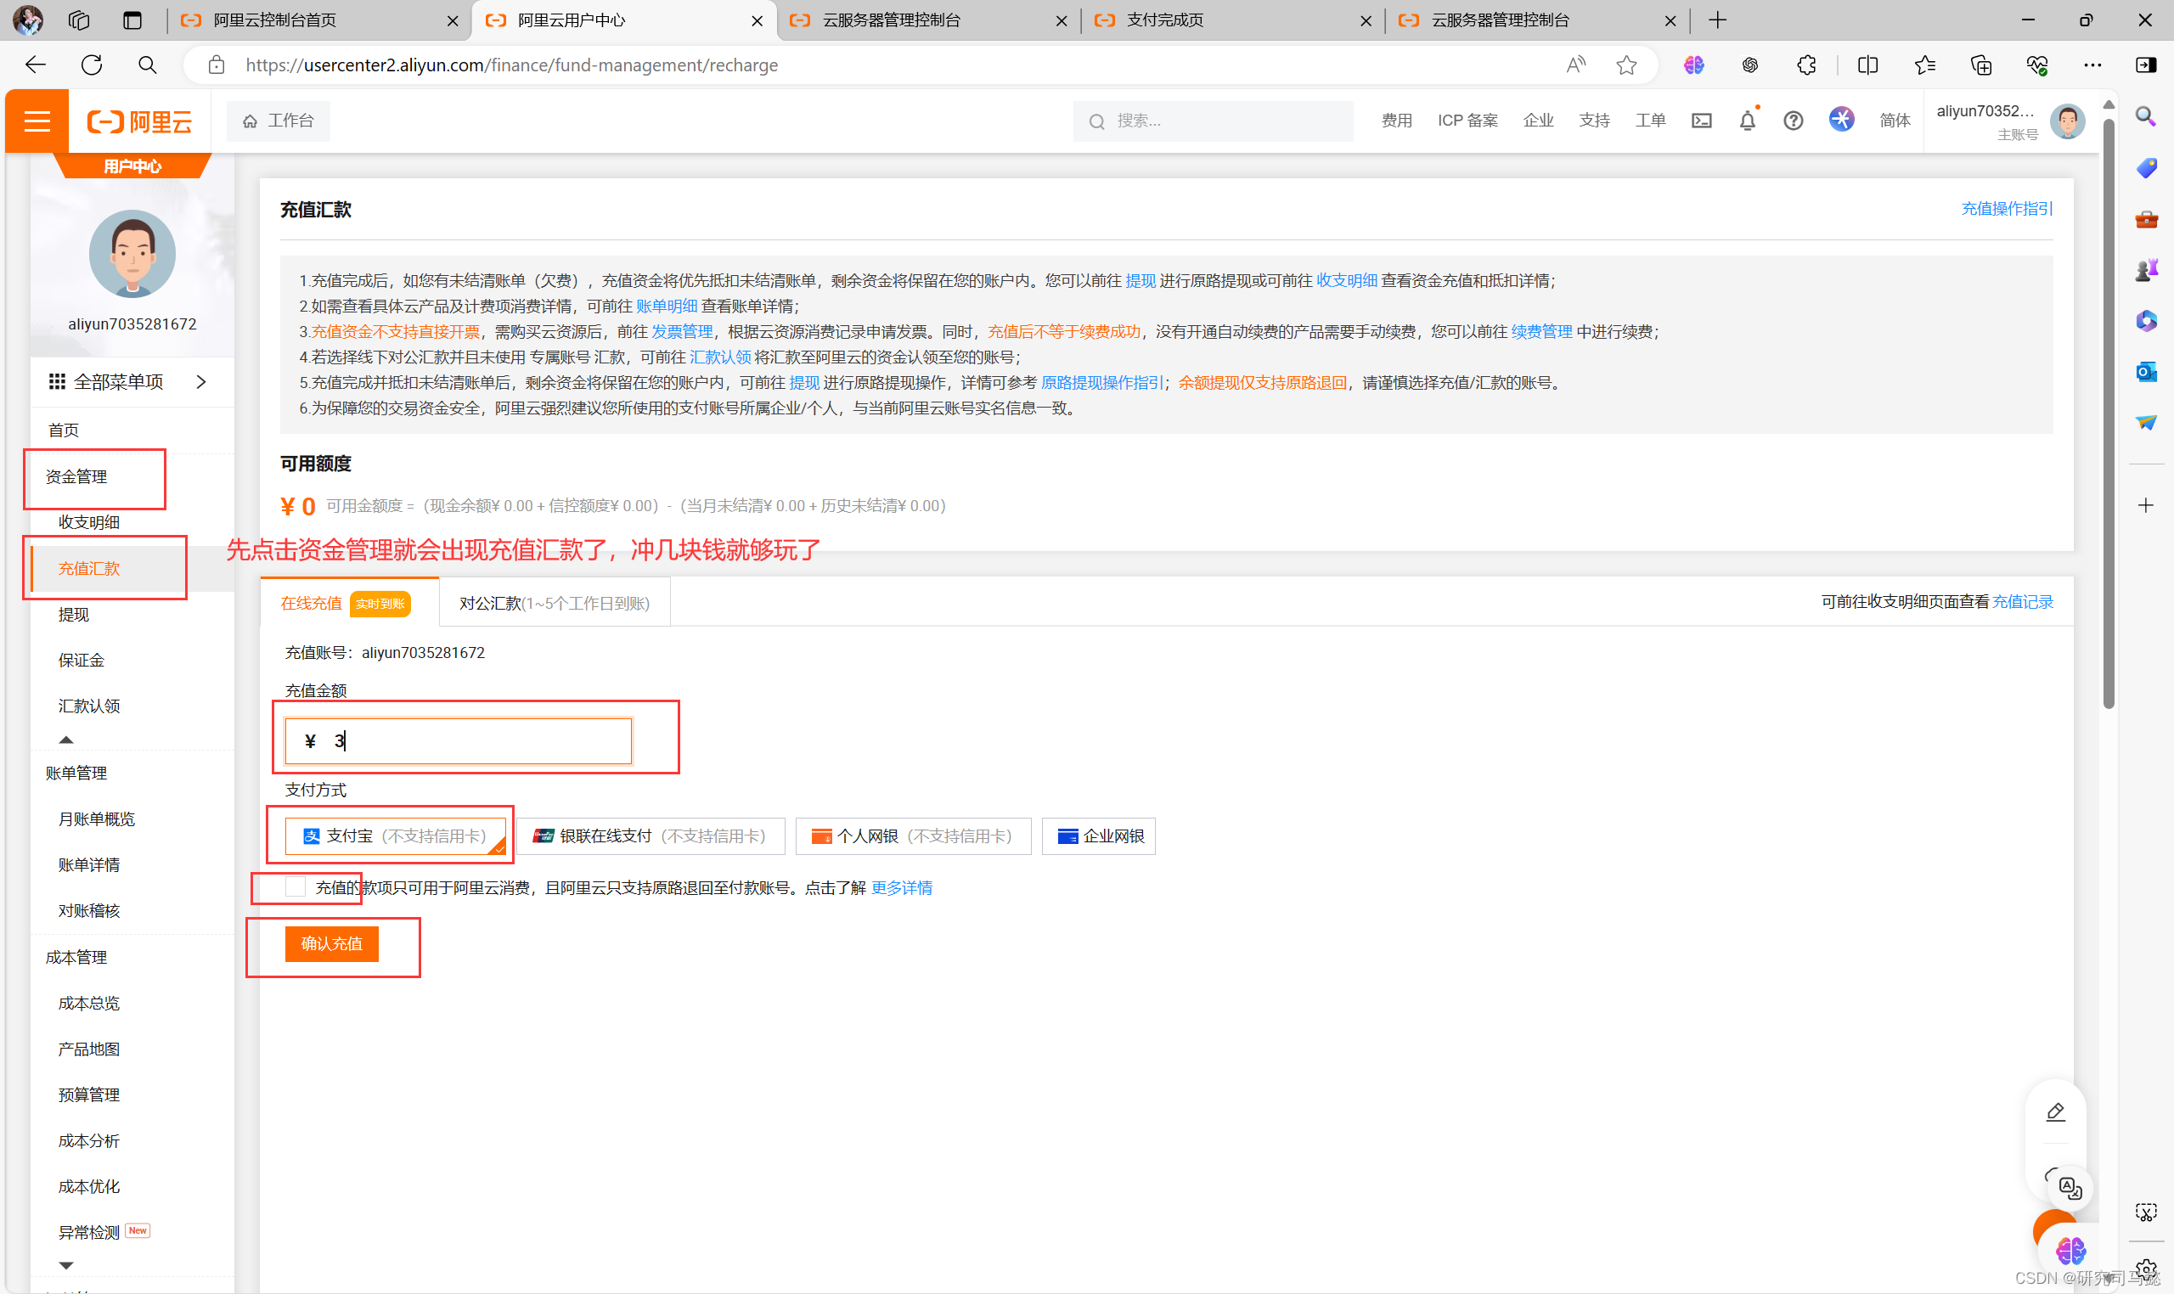The image size is (2174, 1294).
Task: Expand 成本管理 menu group
Action: click(76, 957)
